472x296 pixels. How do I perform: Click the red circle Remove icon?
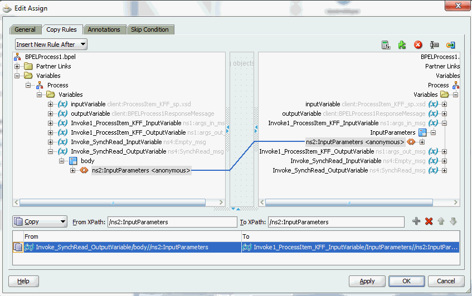[x=418, y=45]
